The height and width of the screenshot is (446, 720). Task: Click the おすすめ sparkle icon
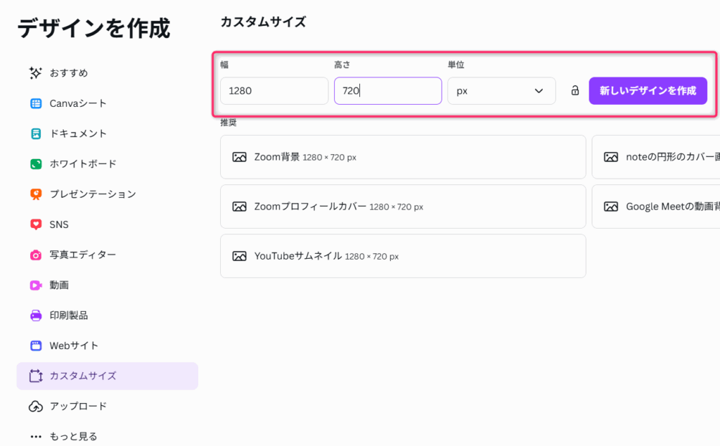36,73
